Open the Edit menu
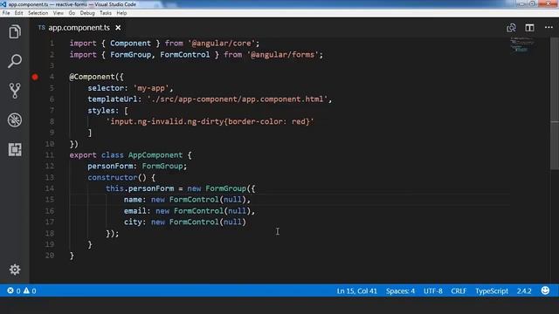Screen dimensions: 559x314 (x=19, y=13)
